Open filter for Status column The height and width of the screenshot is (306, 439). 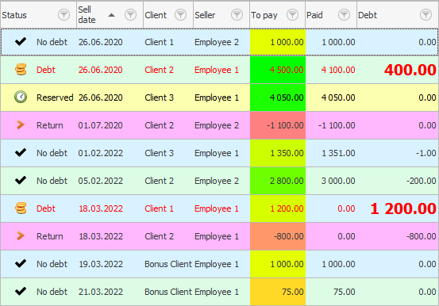click(64, 14)
